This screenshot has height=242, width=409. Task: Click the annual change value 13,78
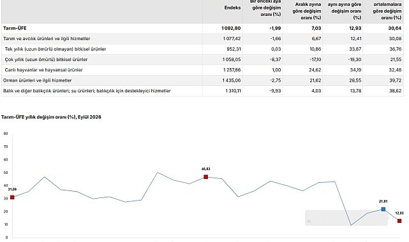click(355, 91)
